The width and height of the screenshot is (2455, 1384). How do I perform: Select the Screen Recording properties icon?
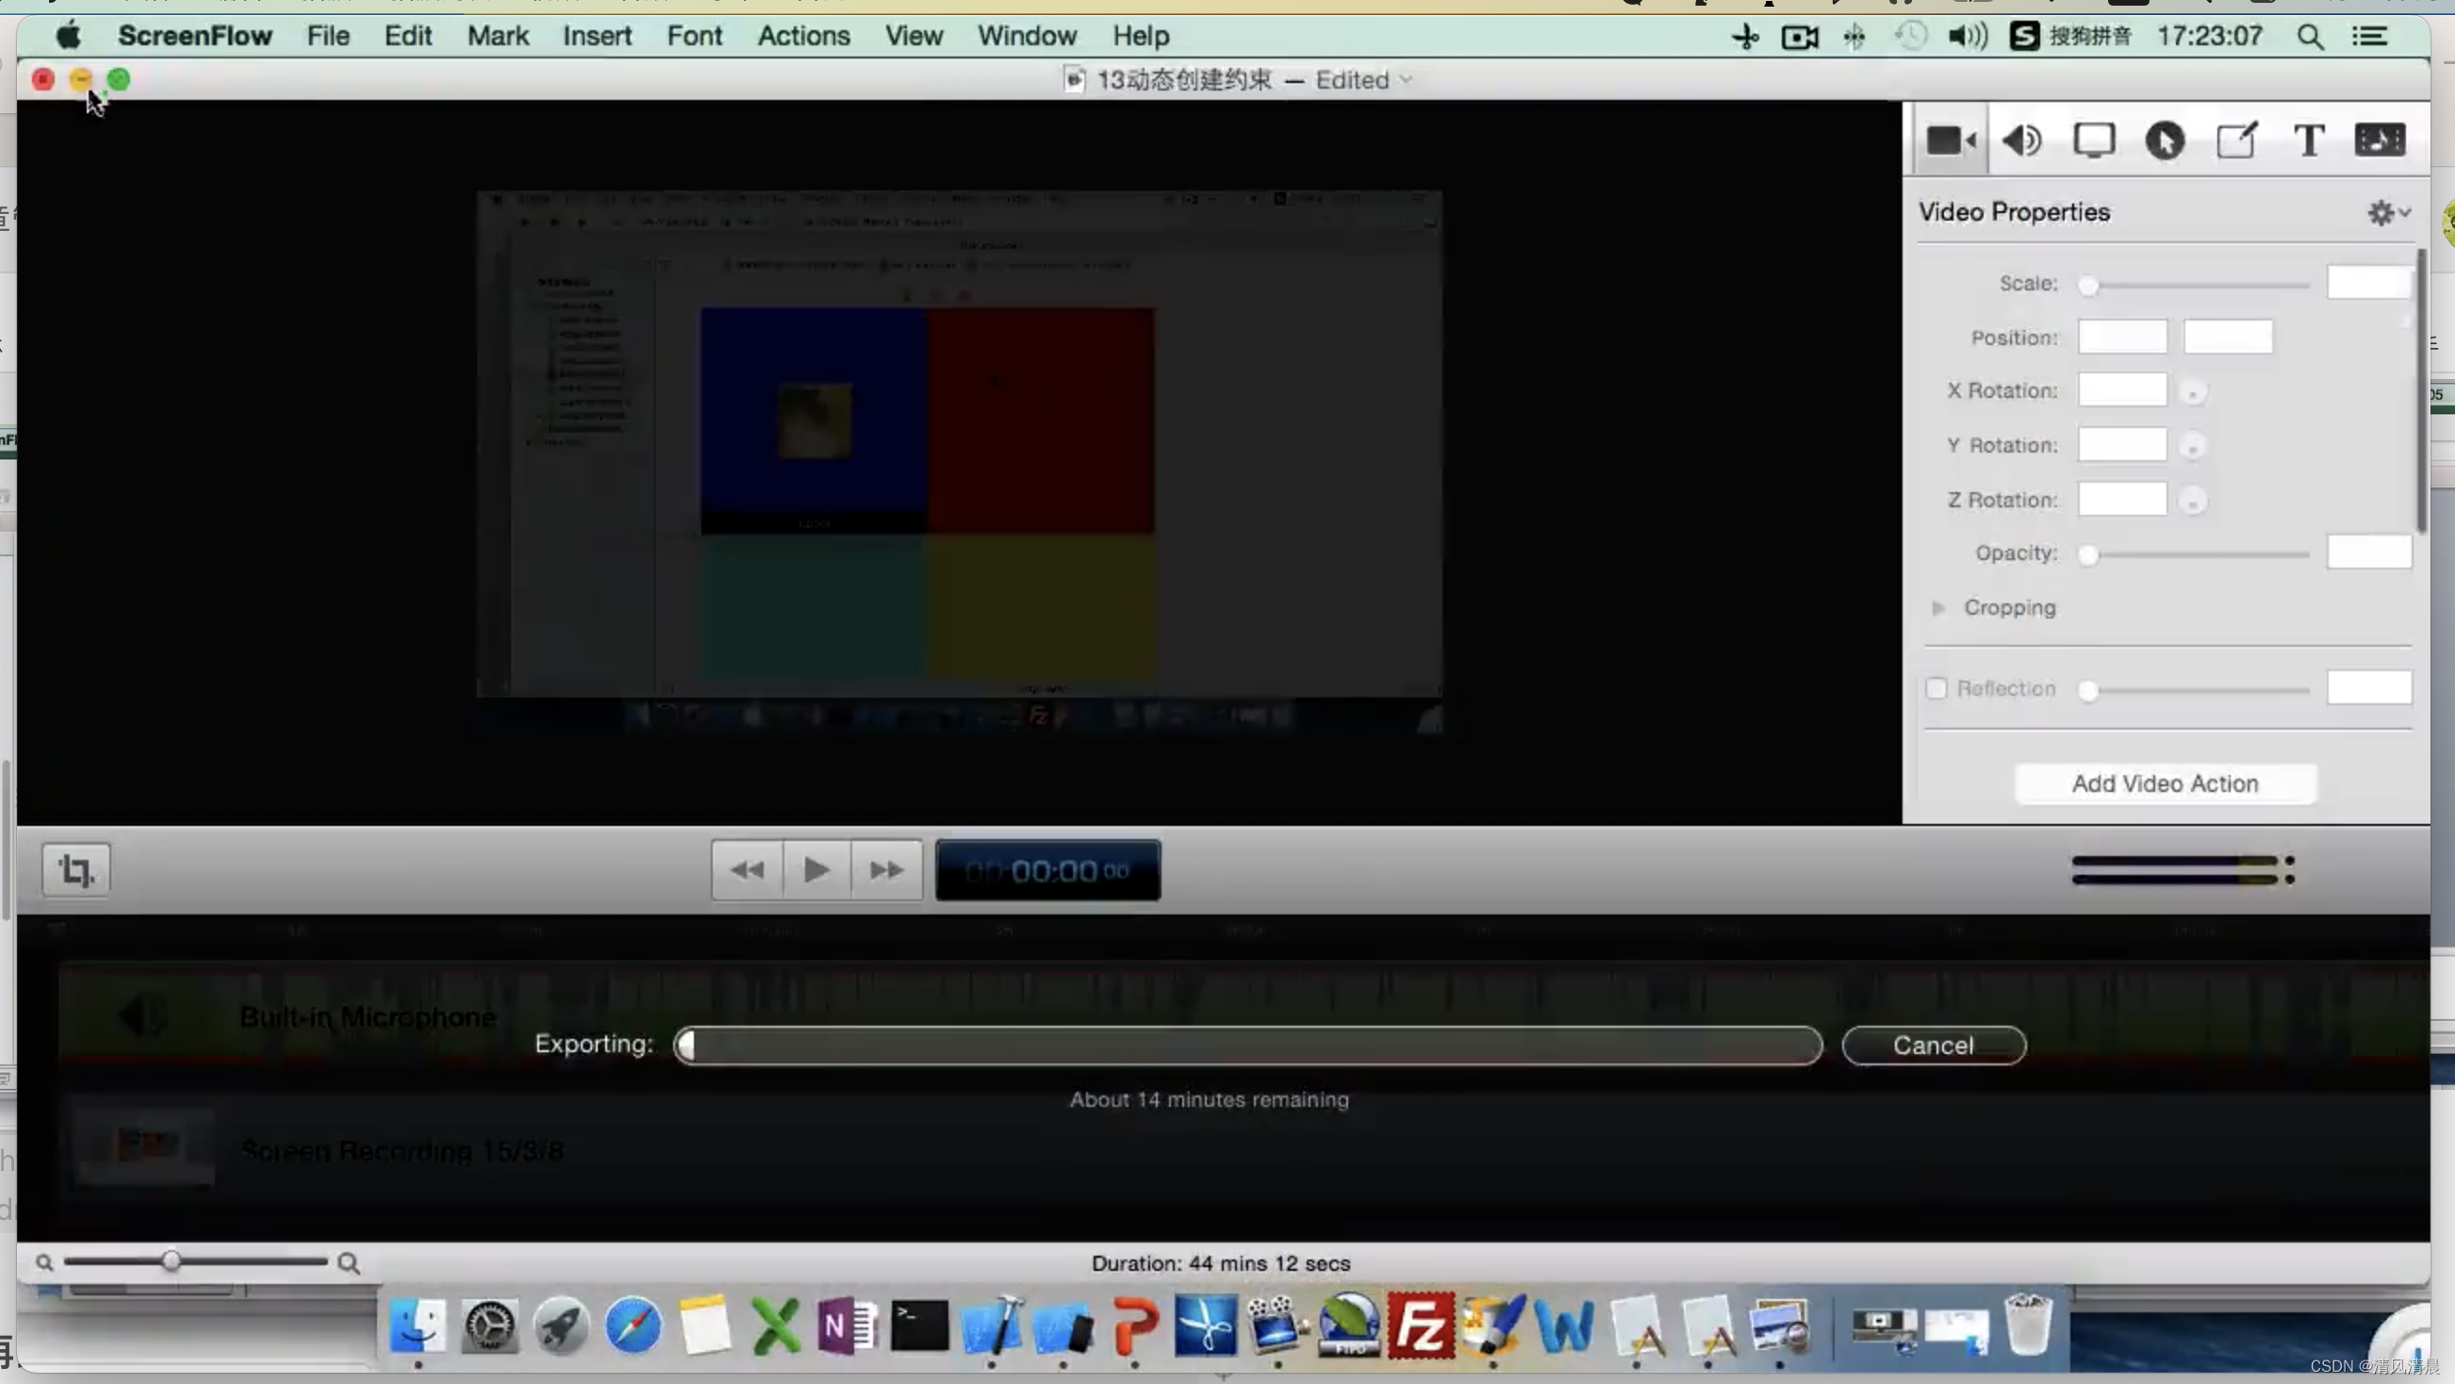click(2094, 139)
